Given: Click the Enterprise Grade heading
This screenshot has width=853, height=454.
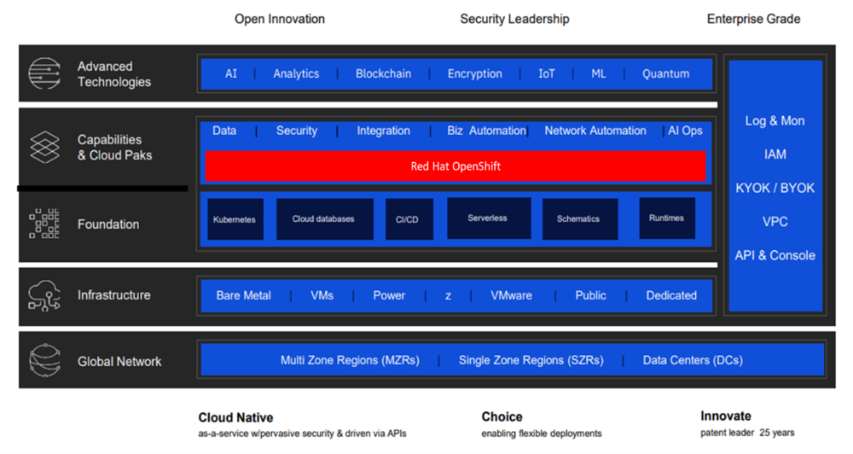Looking at the screenshot, I should coord(753,19).
